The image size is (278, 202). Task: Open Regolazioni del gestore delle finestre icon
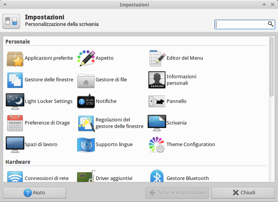pos(86,123)
